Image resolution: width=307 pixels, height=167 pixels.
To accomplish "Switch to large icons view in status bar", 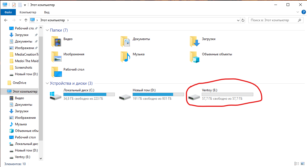I will click(x=303, y=164).
